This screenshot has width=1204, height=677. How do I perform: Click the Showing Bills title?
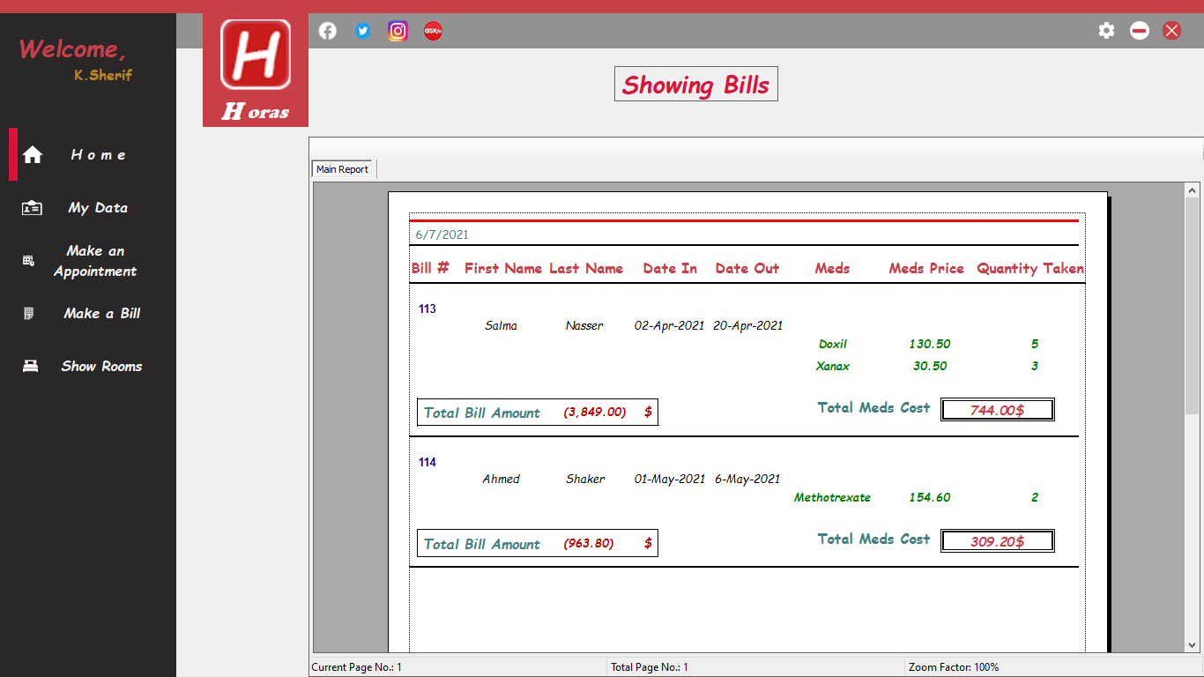tap(696, 85)
